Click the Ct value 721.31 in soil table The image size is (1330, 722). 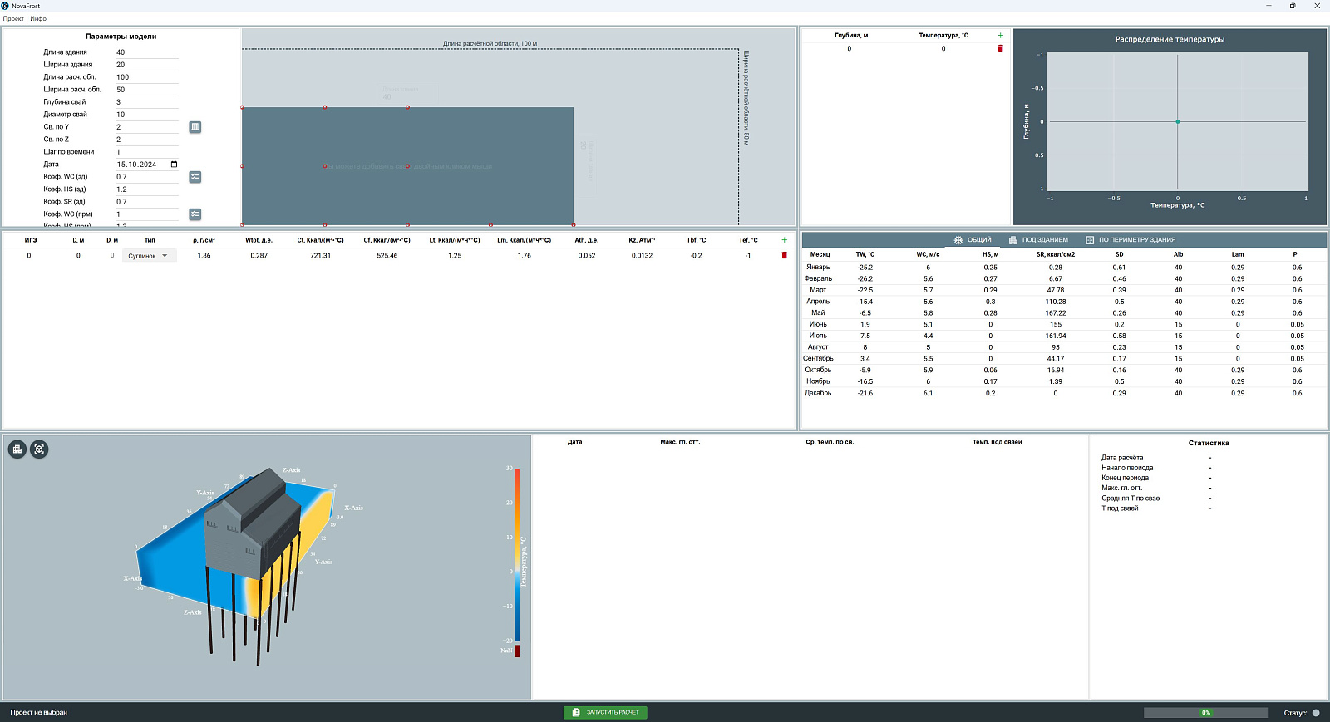click(x=320, y=256)
